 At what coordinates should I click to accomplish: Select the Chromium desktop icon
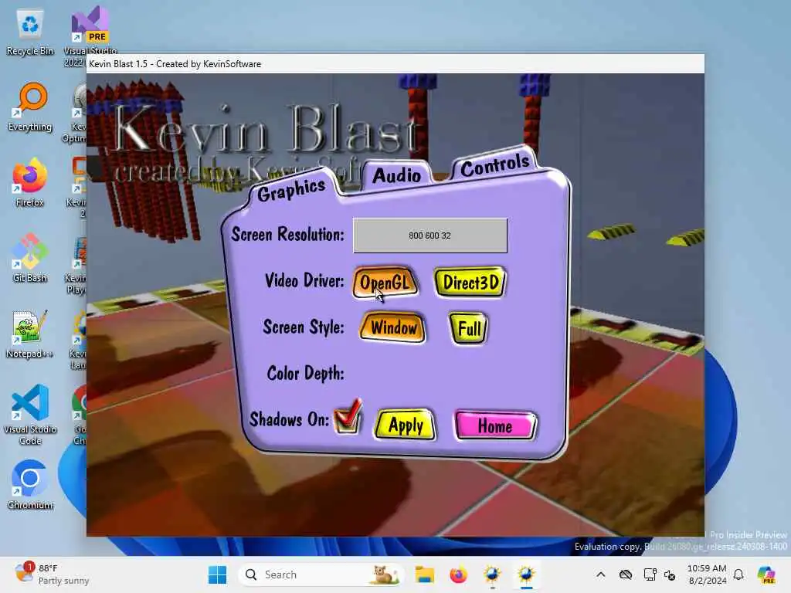point(30,485)
